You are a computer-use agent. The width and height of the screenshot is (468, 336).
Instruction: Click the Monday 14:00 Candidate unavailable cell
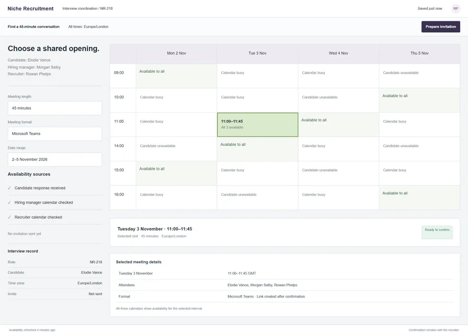point(176,149)
